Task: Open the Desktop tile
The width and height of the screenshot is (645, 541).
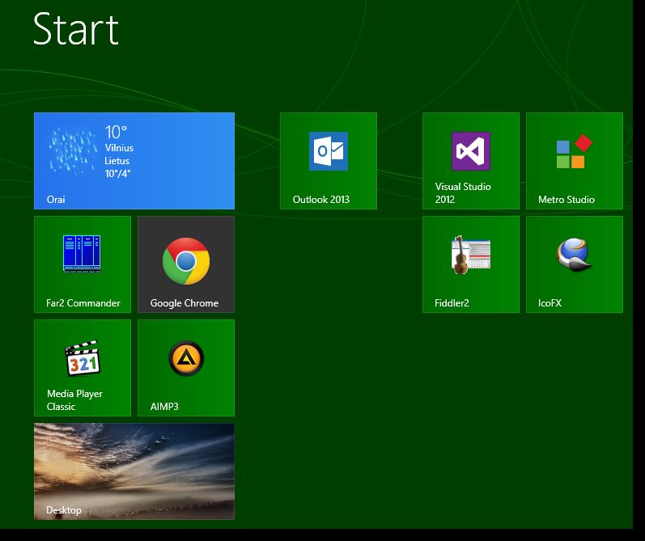Action: pyautogui.click(x=134, y=471)
